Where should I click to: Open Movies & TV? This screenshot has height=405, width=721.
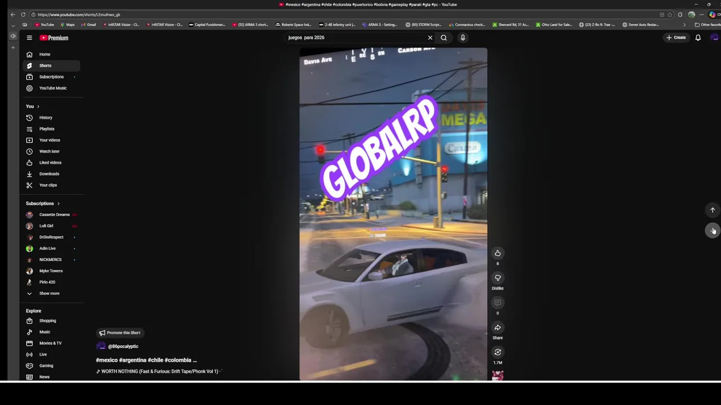click(x=51, y=343)
